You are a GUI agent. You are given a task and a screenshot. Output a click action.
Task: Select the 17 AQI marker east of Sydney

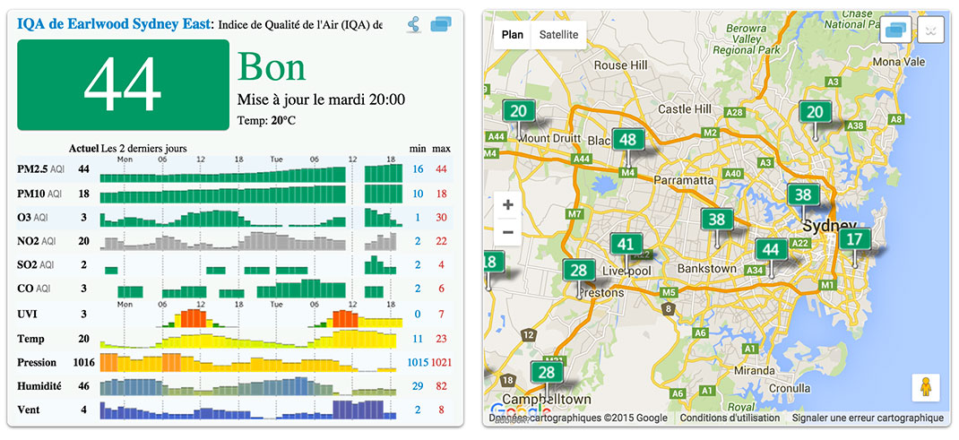point(856,239)
